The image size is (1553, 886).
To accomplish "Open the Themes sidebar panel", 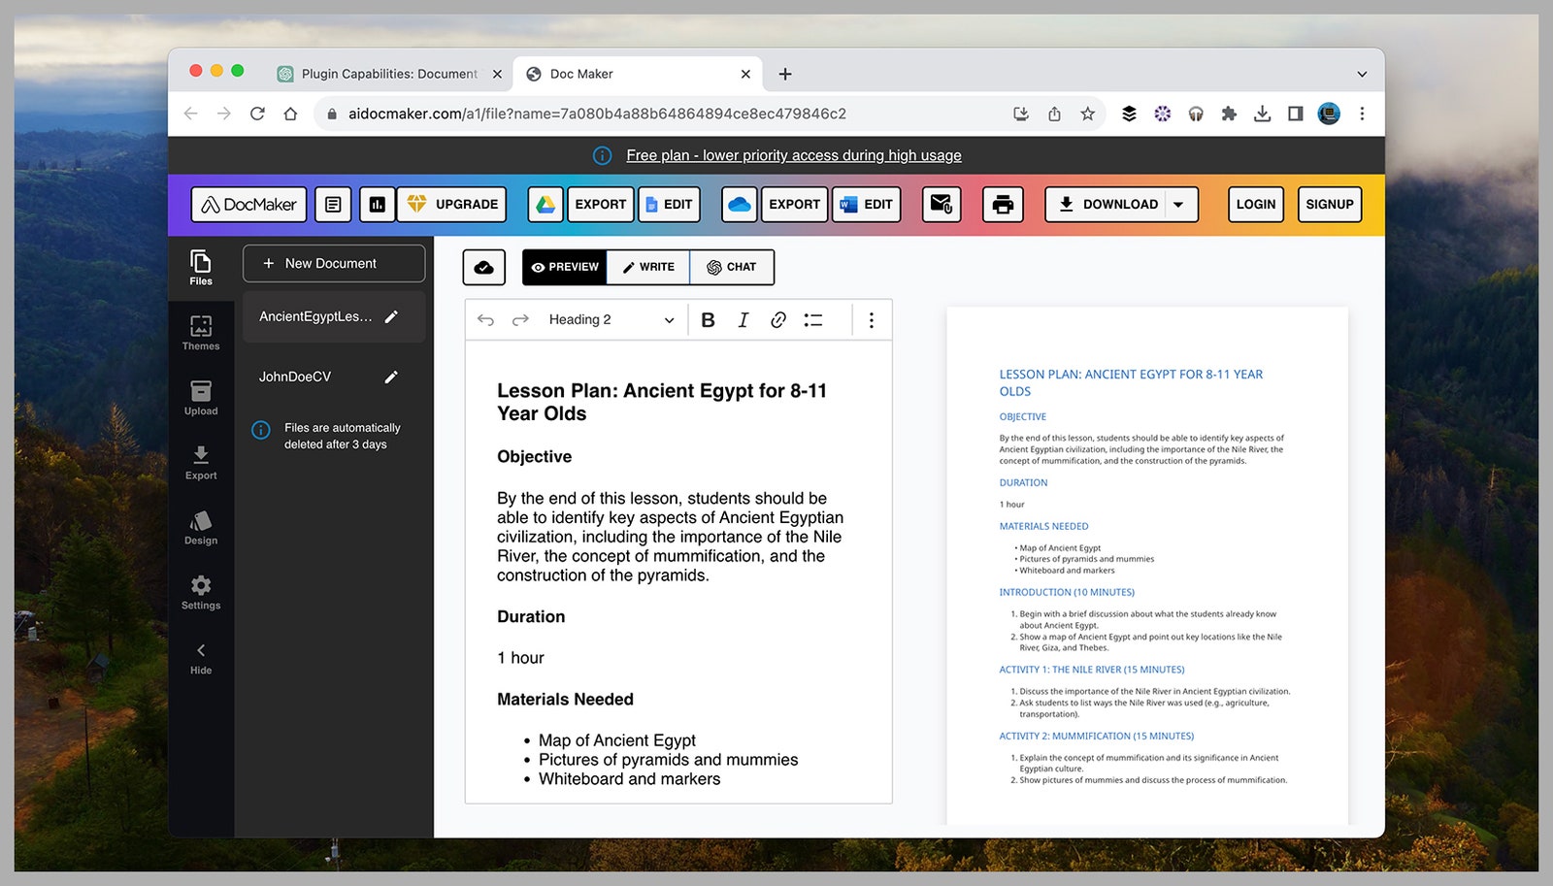I will click(x=201, y=333).
